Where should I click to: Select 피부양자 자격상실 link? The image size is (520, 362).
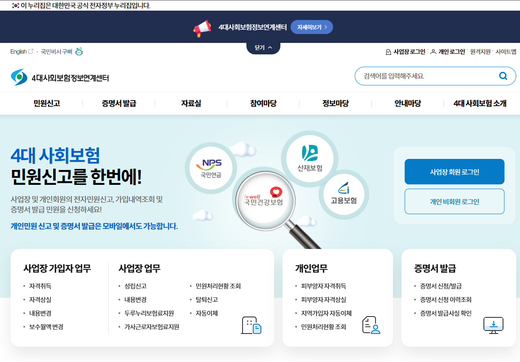click(x=324, y=300)
